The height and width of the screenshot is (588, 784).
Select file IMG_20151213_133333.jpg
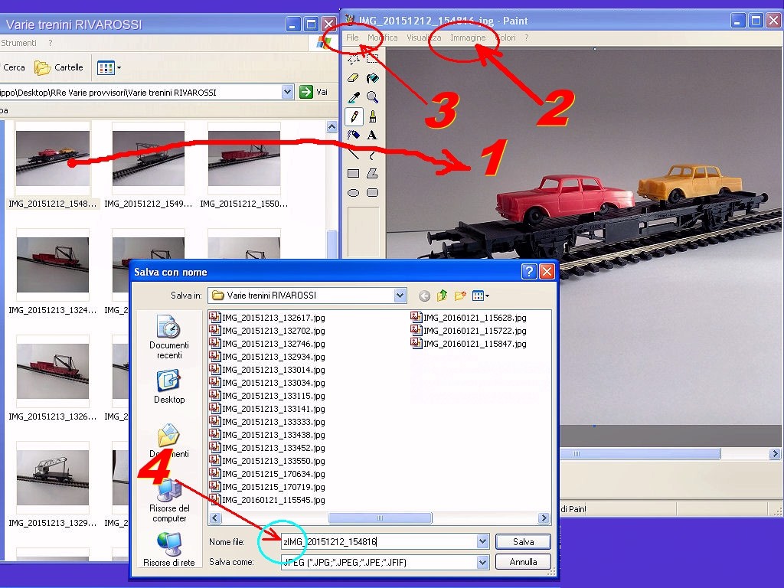267,422
